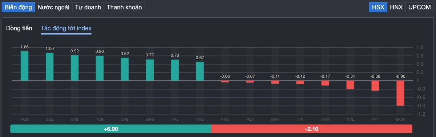Click the red -2.10 total bar
This screenshot has height=137, width=436.
click(x=312, y=129)
